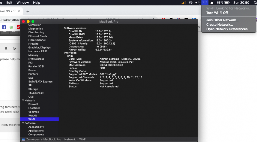The image size is (257, 142).
Task: Close the browser tab with X
Action: [x=19, y=11]
